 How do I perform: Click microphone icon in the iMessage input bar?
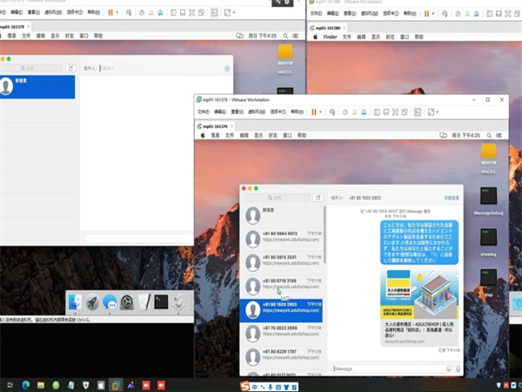click(x=458, y=368)
